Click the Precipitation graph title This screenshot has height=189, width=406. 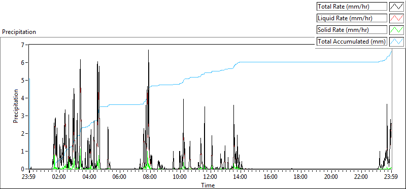coord(19,32)
